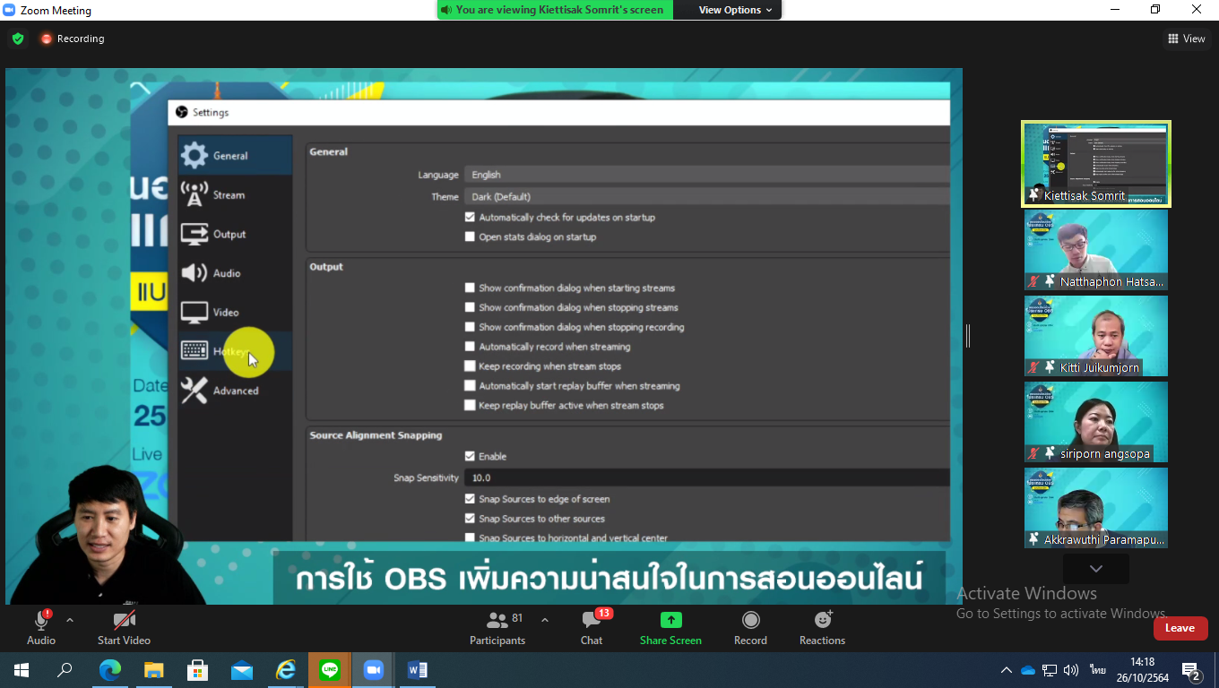The image size is (1219, 688).
Task: Open Stream settings in OBS sidebar
Action: (235, 195)
